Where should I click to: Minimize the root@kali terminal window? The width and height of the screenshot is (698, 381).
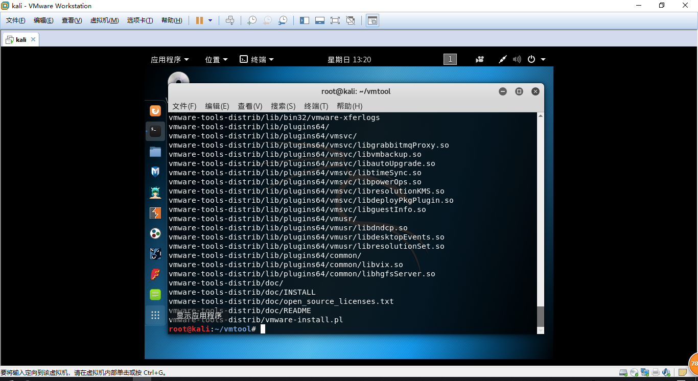[503, 91]
